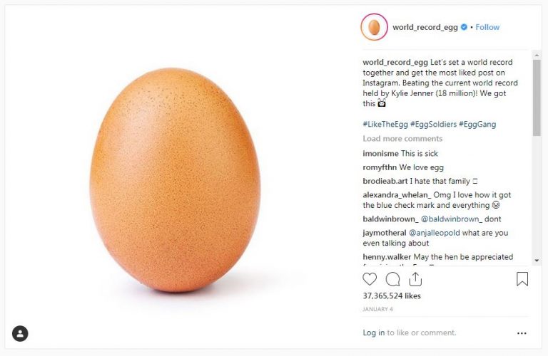Like the post with the heart icon
The height and width of the screenshot is (356, 548).
tap(370, 279)
